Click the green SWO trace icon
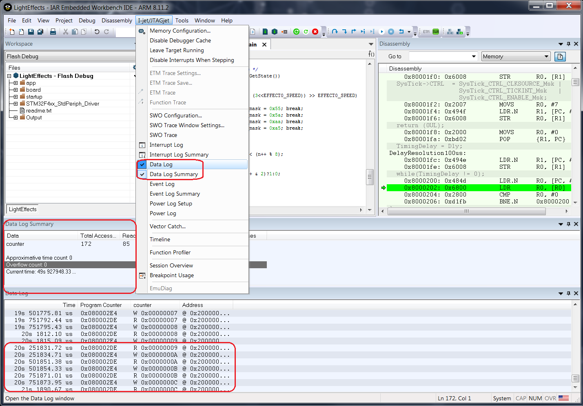The width and height of the screenshot is (583, 406). point(436,32)
